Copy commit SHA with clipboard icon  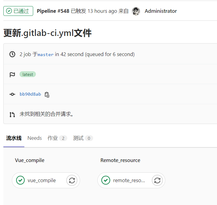[47, 94]
